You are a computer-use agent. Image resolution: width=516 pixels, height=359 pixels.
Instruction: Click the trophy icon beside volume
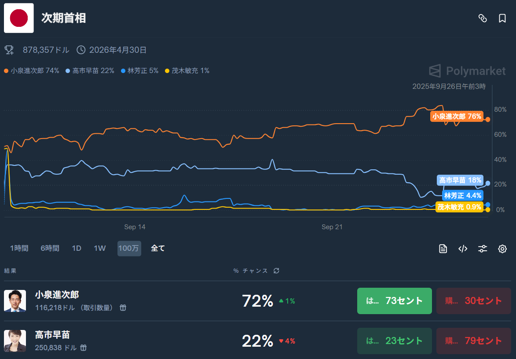(9, 50)
